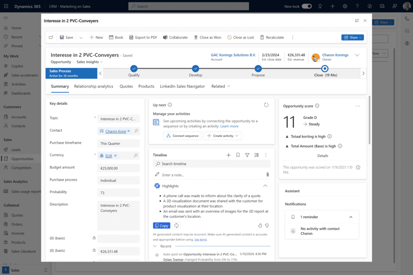Open the Charon Konings owner link

(335, 55)
